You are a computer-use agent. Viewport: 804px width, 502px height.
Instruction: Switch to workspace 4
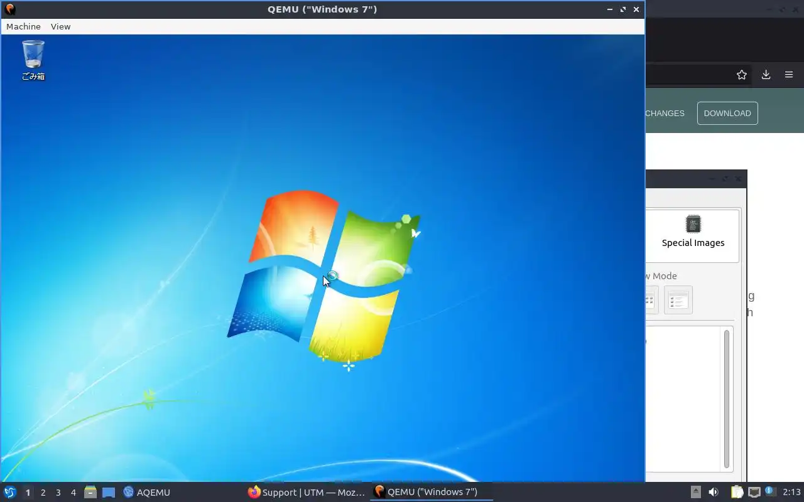[x=73, y=493]
